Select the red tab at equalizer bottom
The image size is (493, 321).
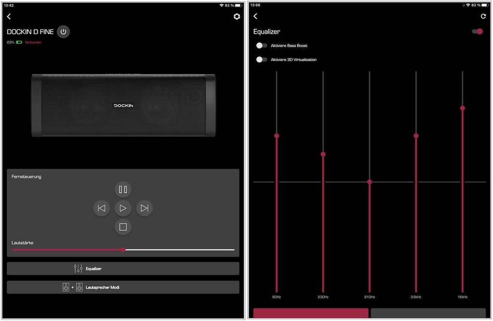coord(311,313)
